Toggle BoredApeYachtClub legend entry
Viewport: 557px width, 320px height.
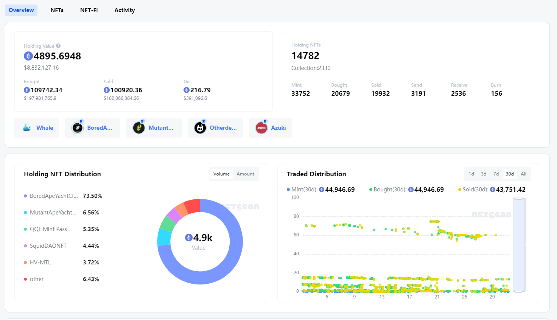53,196
